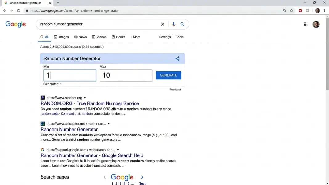Open RANDOM.ORG - True Random Number Service
This screenshot has width=329, height=185.
pos(90,103)
